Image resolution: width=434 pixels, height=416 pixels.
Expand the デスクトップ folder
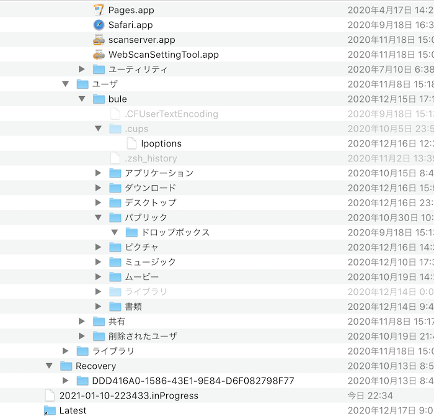pos(98,202)
